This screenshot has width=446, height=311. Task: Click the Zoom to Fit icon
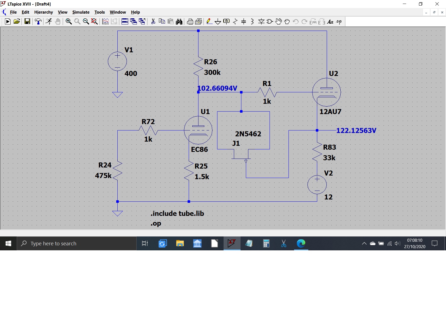(94, 22)
